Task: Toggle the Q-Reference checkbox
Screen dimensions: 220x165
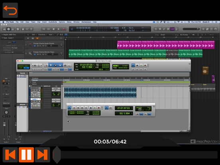Action: 12,50
